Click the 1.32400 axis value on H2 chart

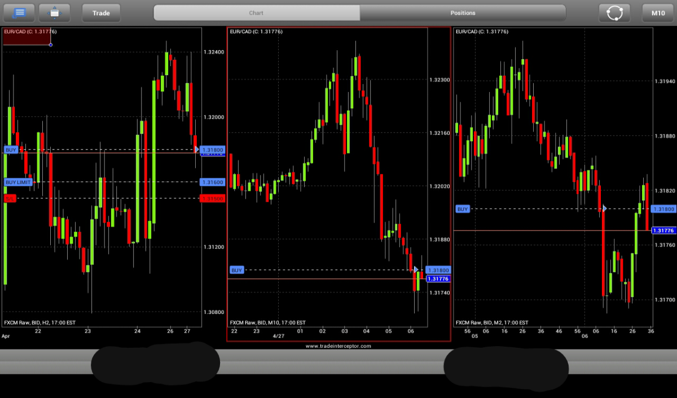214,52
